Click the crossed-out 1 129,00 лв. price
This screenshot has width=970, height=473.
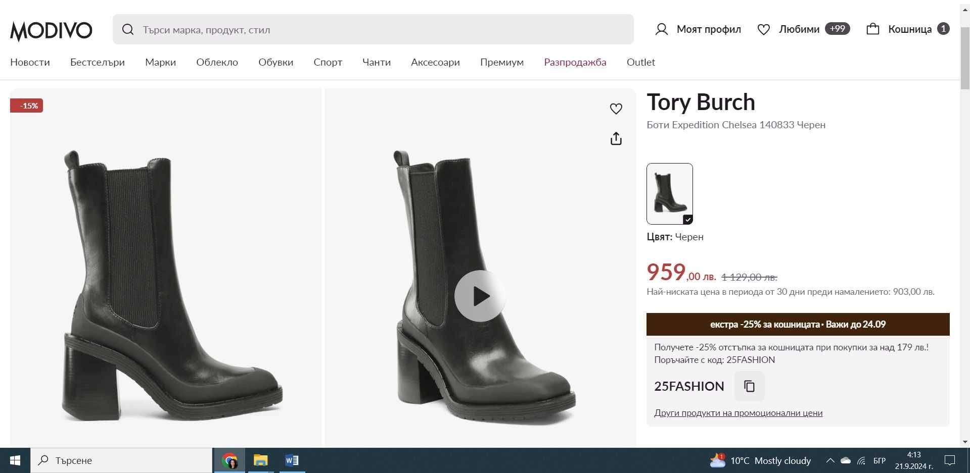point(749,277)
